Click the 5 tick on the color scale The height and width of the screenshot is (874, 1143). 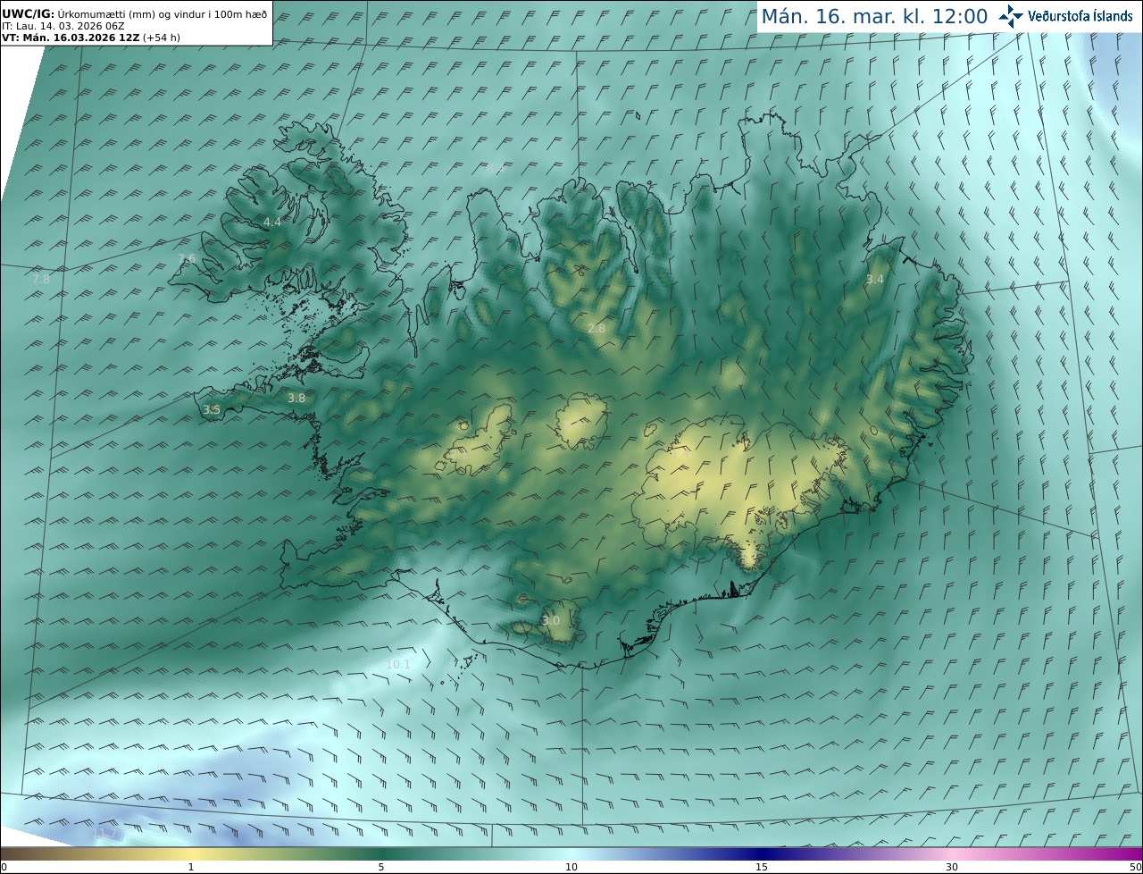381,867
